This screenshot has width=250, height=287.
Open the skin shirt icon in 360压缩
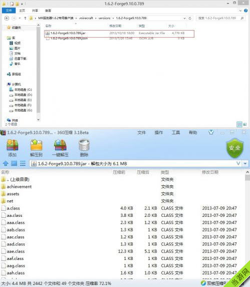coord(211,132)
